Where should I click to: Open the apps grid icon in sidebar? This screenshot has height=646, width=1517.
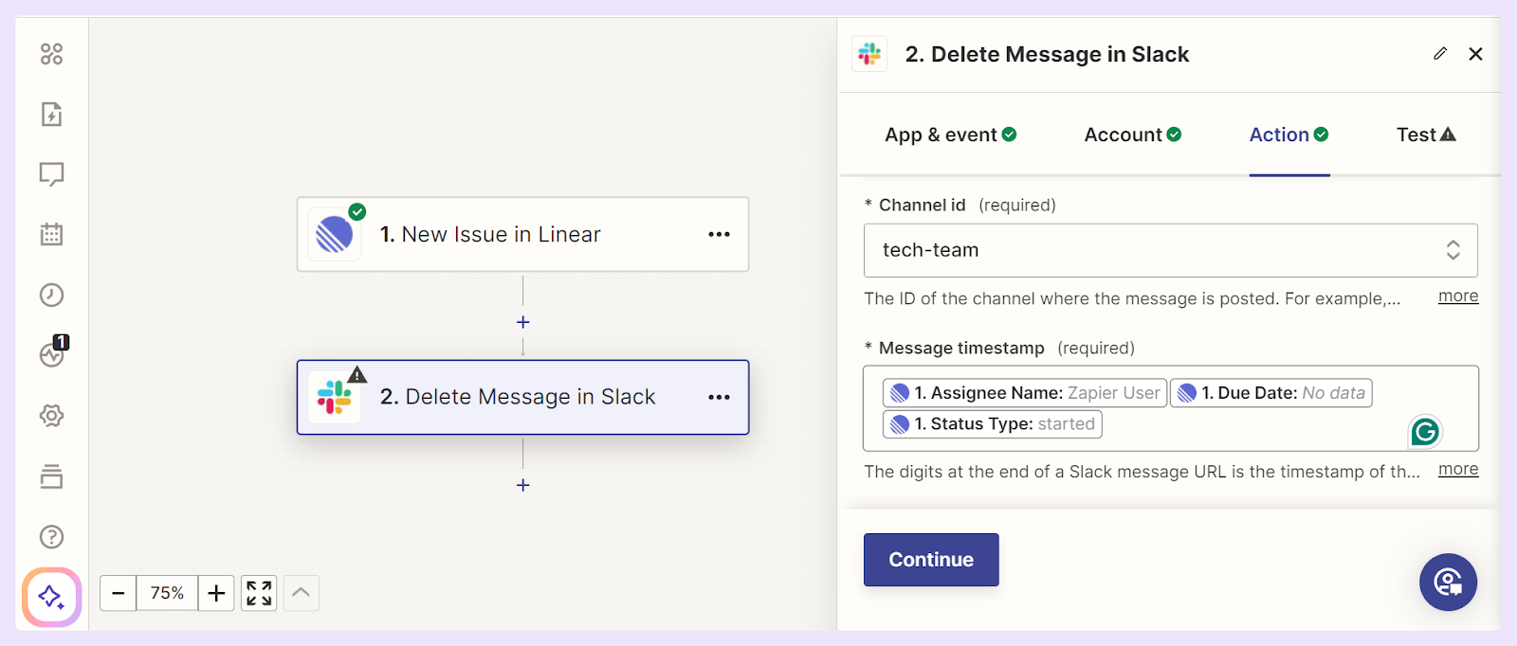[52, 54]
